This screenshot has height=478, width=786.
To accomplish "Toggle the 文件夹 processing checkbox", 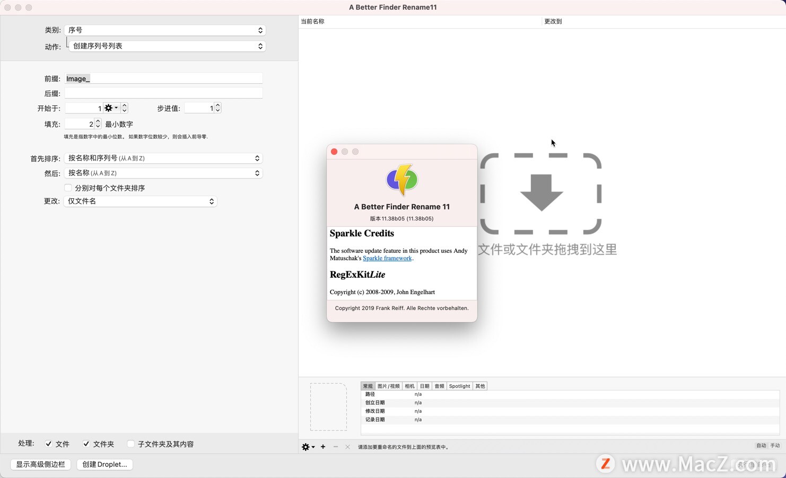I will [86, 444].
